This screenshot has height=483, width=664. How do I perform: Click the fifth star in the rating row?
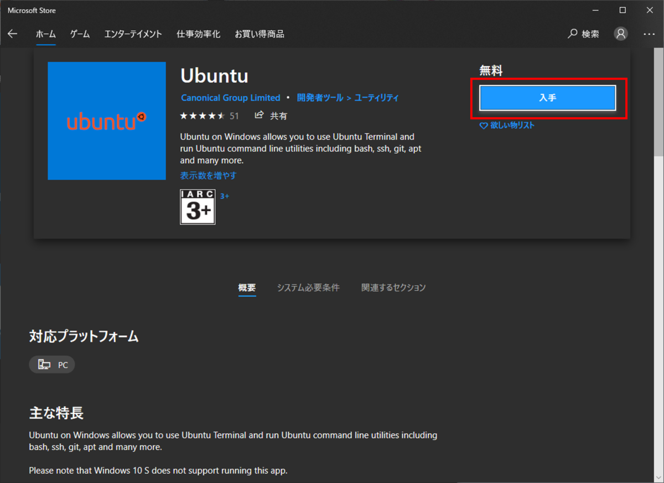[x=220, y=116]
